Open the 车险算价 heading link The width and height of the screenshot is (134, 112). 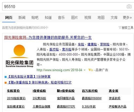[x=13, y=91]
